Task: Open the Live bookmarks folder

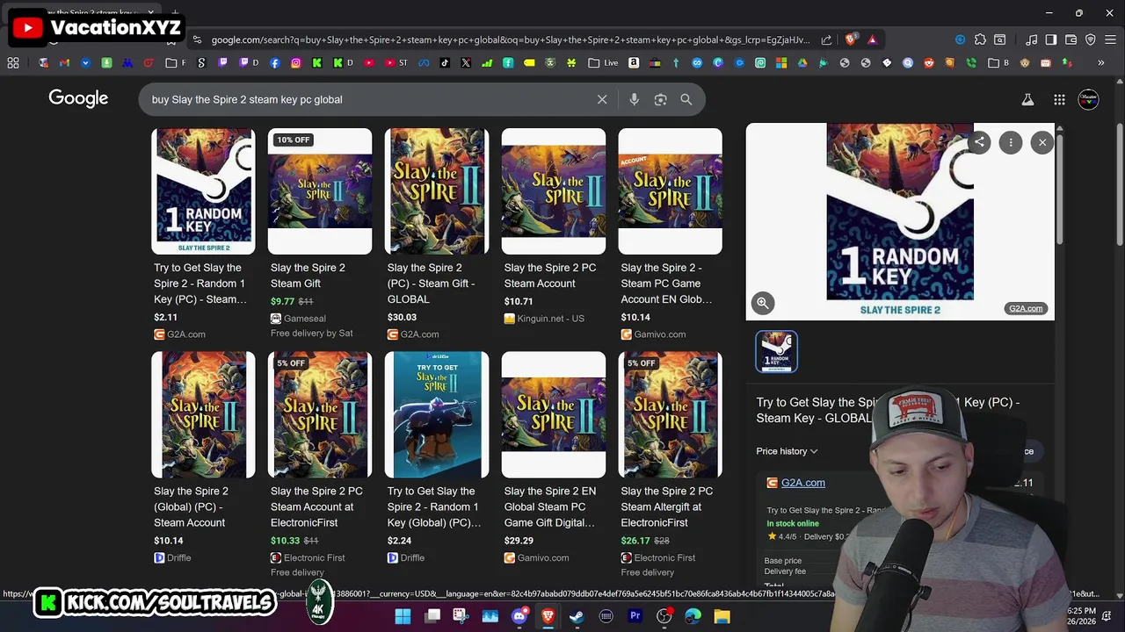Action: coord(604,63)
